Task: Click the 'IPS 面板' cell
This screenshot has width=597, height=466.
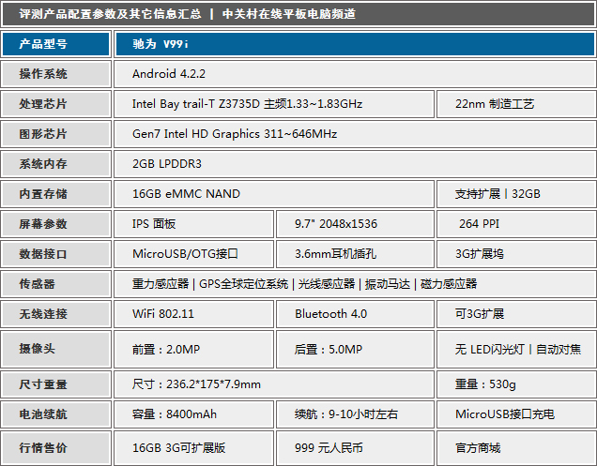Action: coord(194,224)
